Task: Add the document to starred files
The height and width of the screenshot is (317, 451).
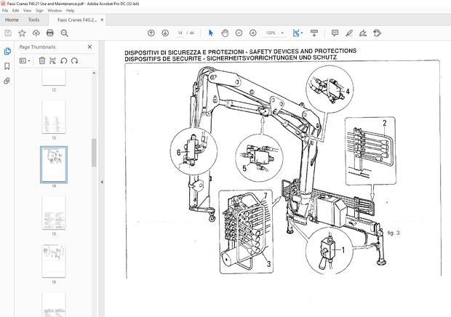Action: [22, 33]
